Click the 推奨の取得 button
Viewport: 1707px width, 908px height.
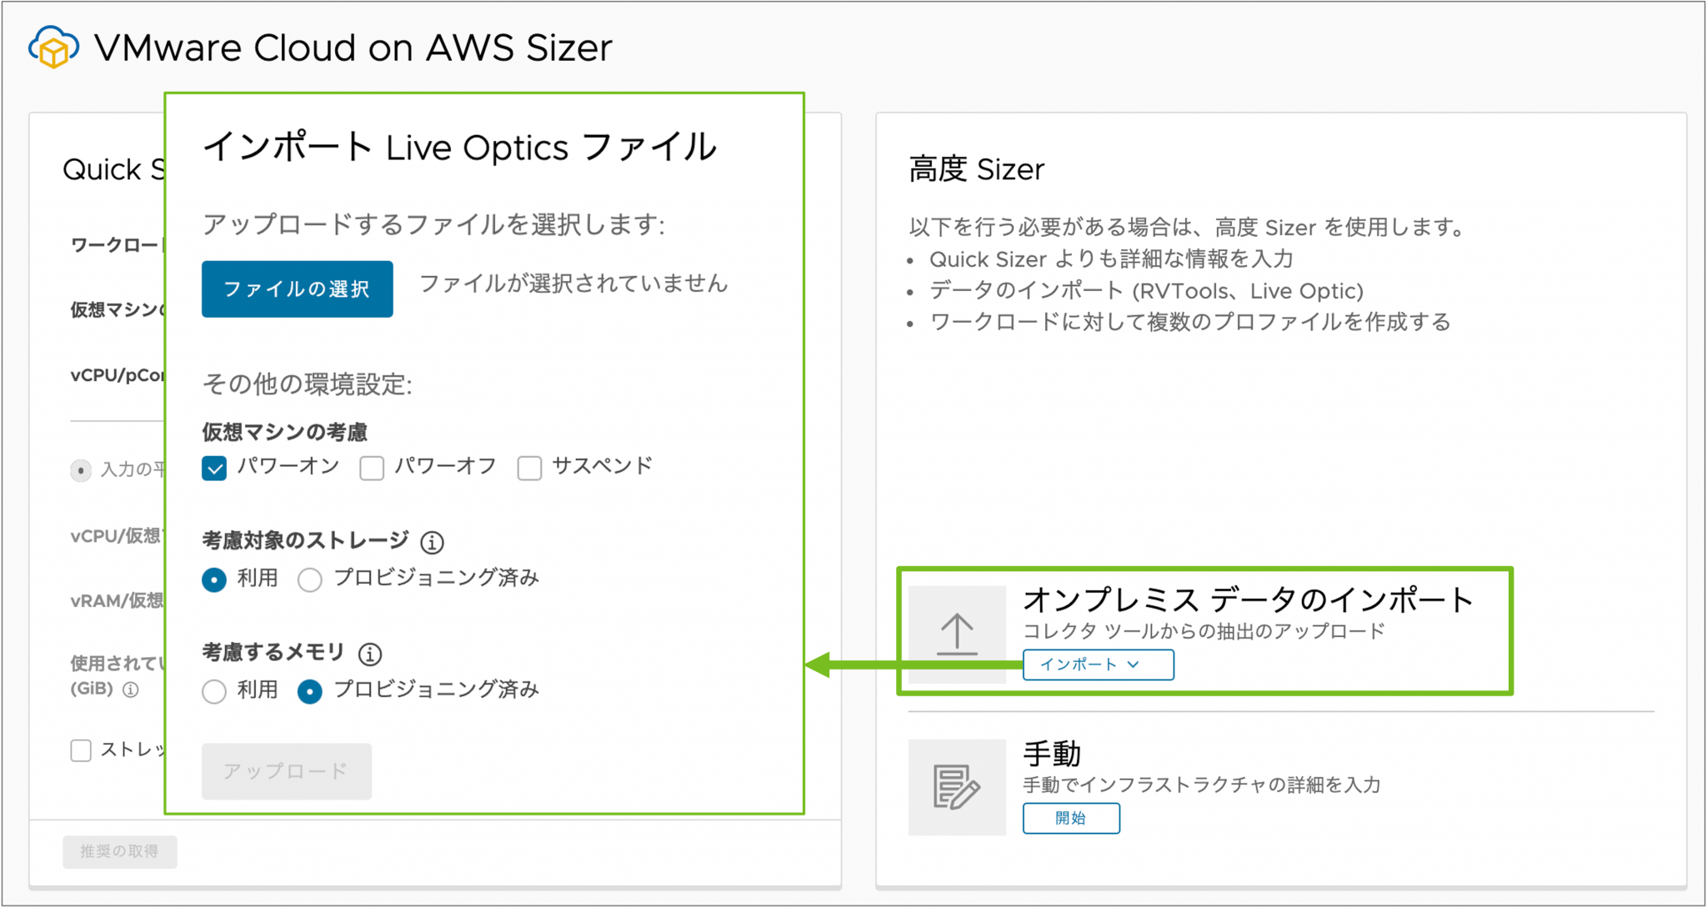click(119, 851)
